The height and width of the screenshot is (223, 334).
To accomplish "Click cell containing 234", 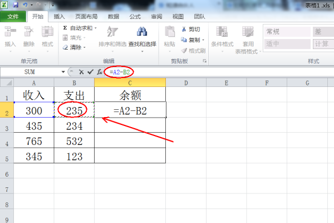I will point(74,125).
